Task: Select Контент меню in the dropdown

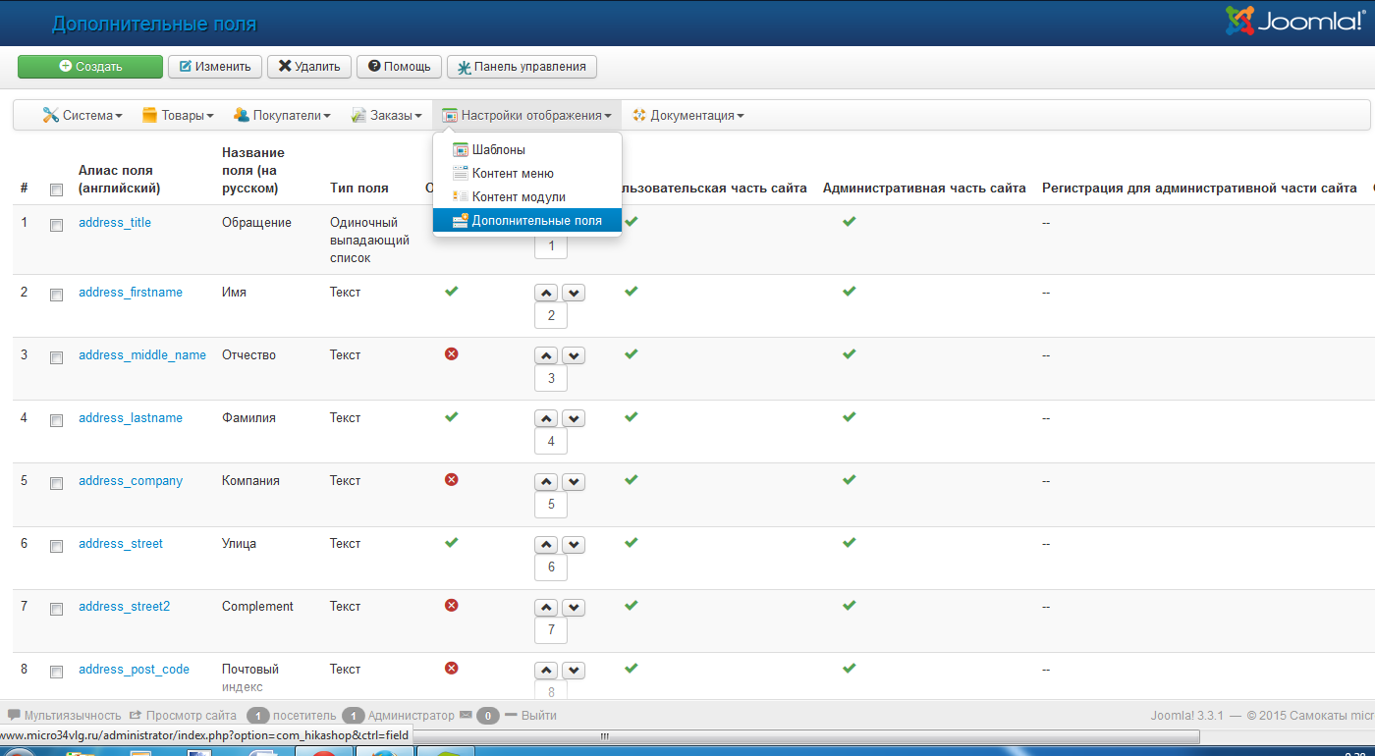Action: 527,173
